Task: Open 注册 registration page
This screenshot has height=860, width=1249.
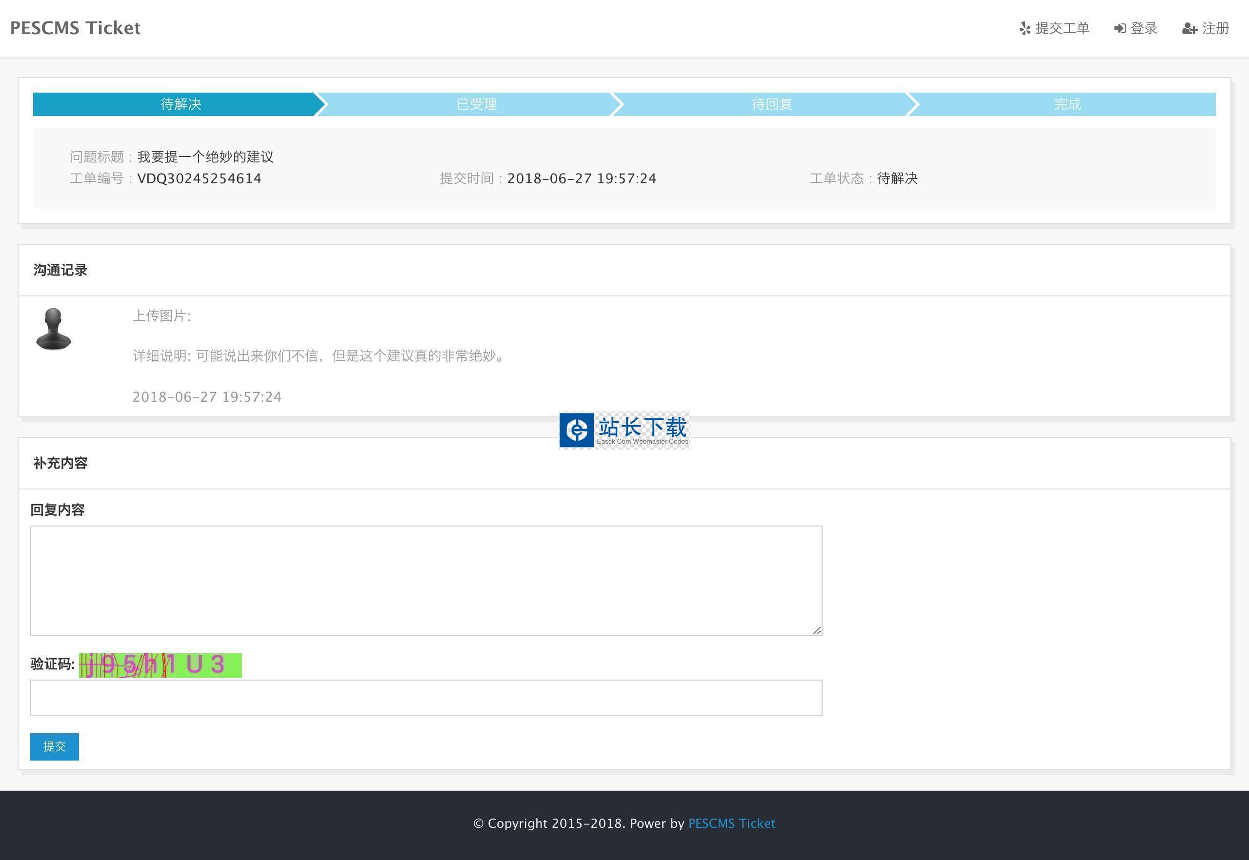Action: point(1215,29)
